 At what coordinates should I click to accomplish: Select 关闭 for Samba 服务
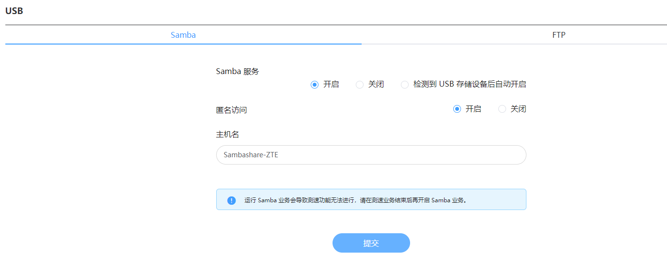360,85
